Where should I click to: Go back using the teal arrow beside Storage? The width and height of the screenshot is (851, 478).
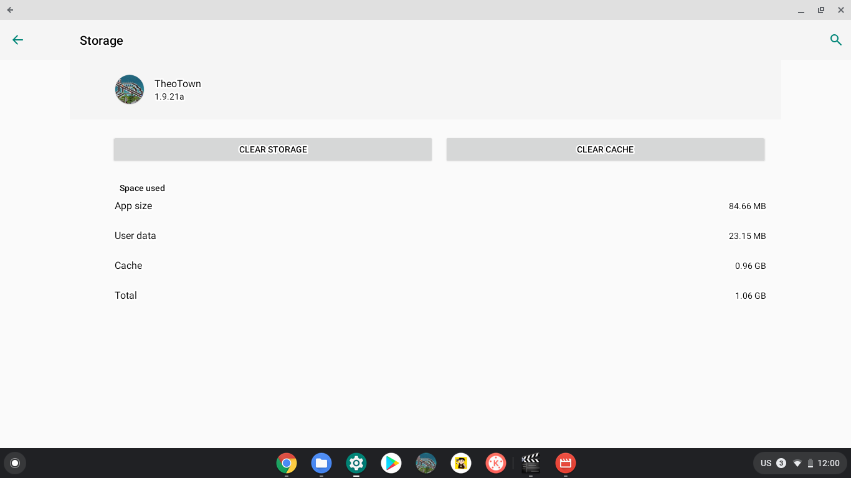17,40
